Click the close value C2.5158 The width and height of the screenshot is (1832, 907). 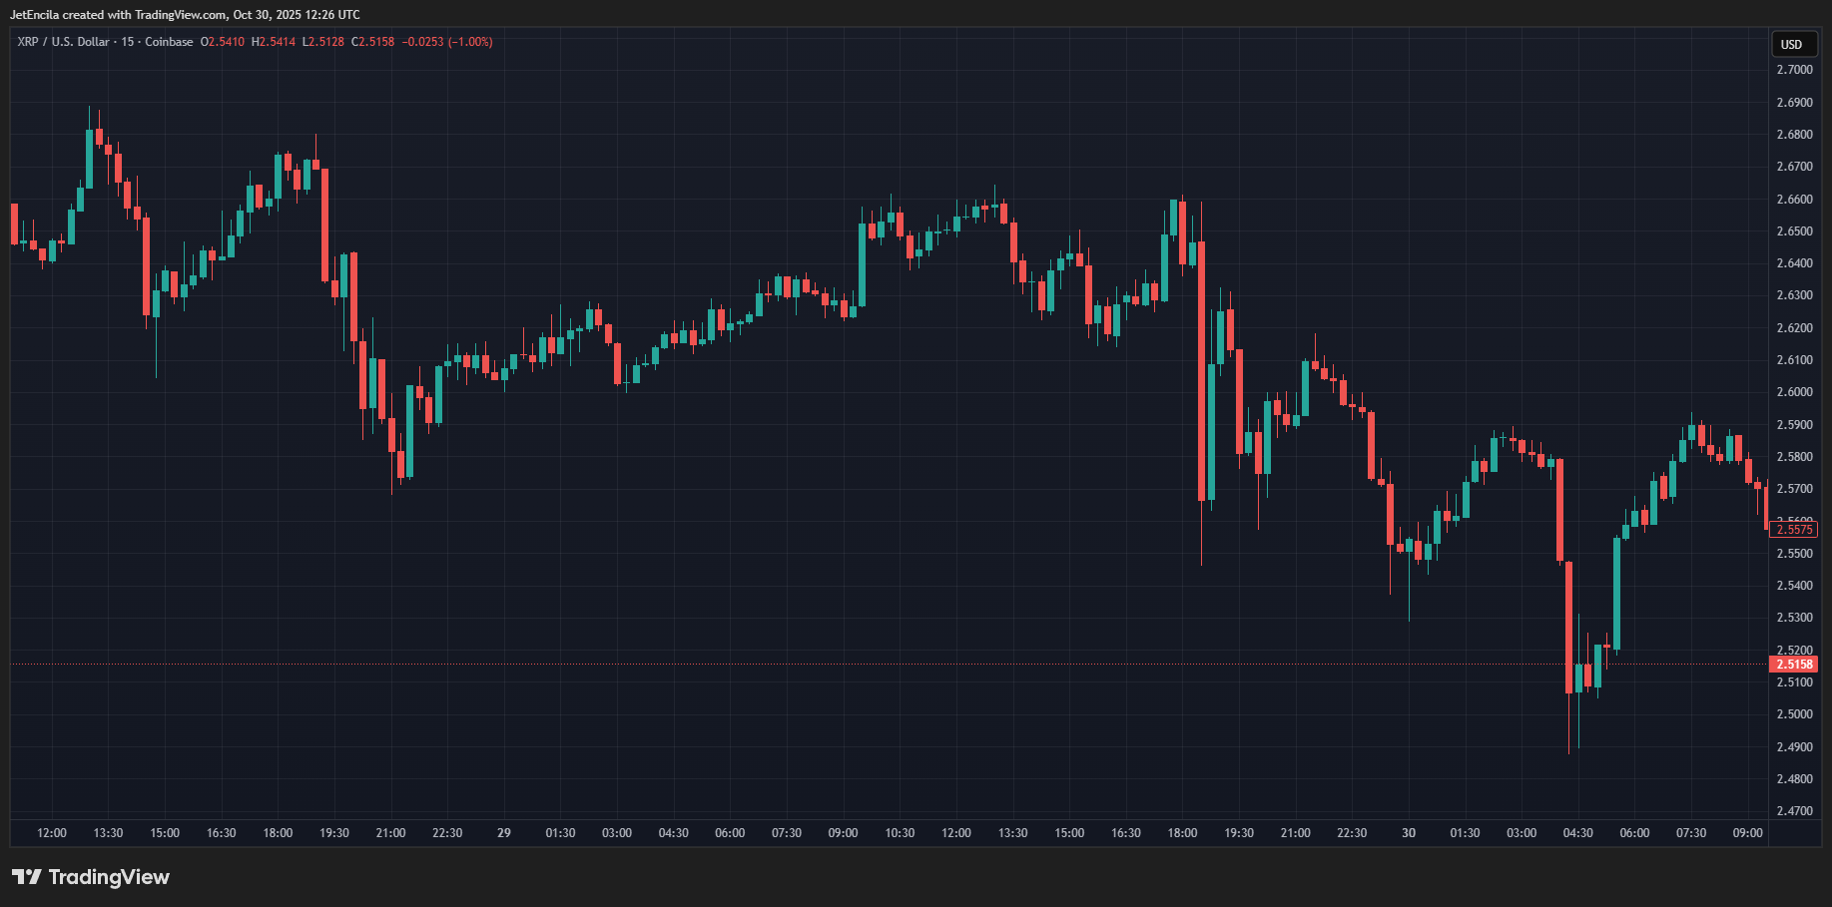pos(373,42)
